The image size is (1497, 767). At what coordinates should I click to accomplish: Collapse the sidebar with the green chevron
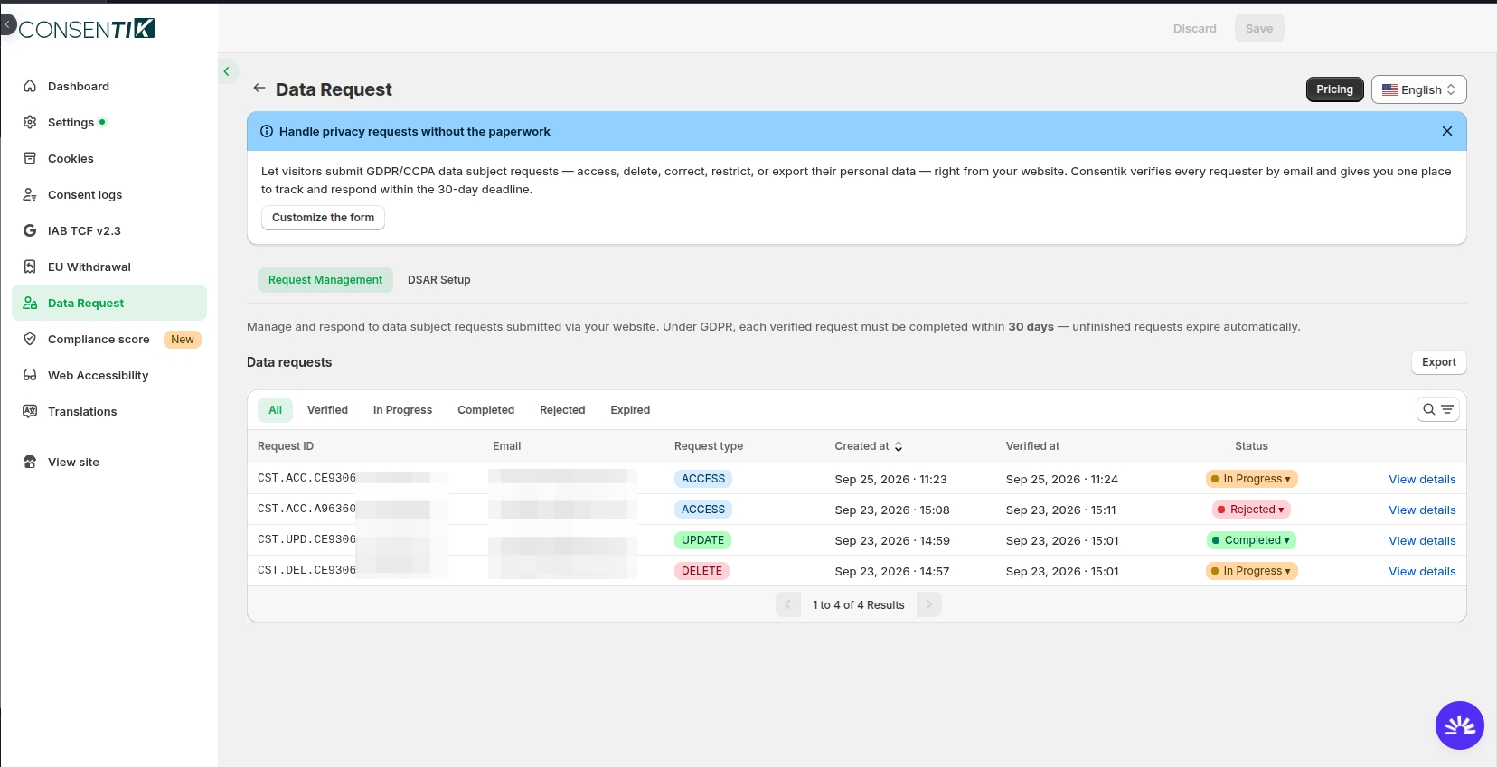click(227, 71)
